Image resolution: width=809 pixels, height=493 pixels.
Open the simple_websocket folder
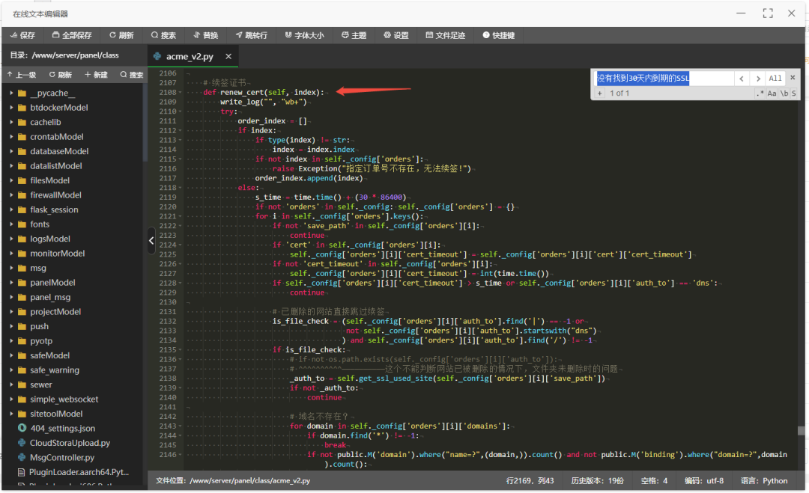tap(64, 399)
